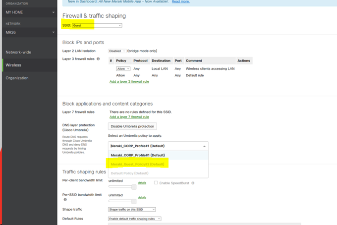Select Meraki_Guest_Policy#2 option
The width and height of the screenshot is (337, 225).
[x=158, y=164]
